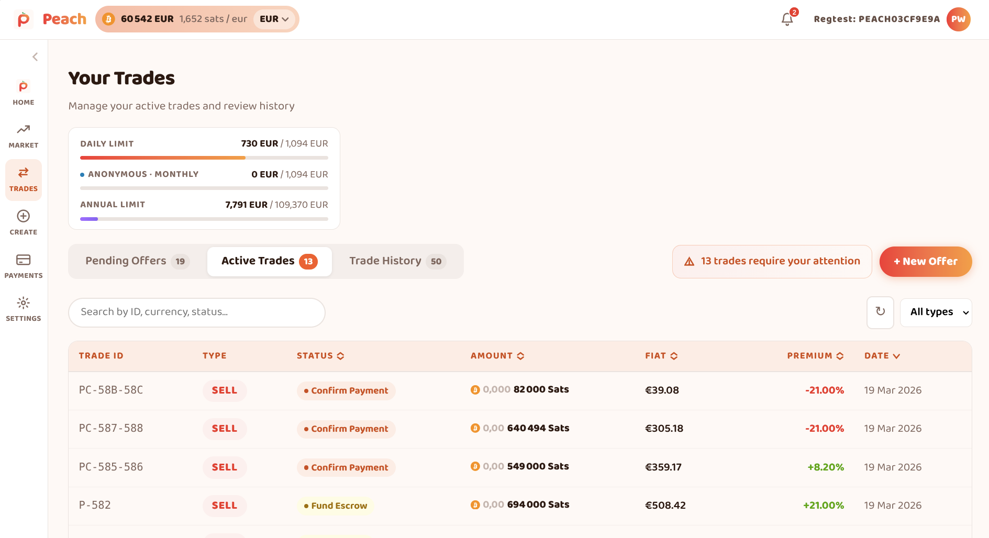
Task: Click the Peach logo icon in header
Action: [23, 19]
